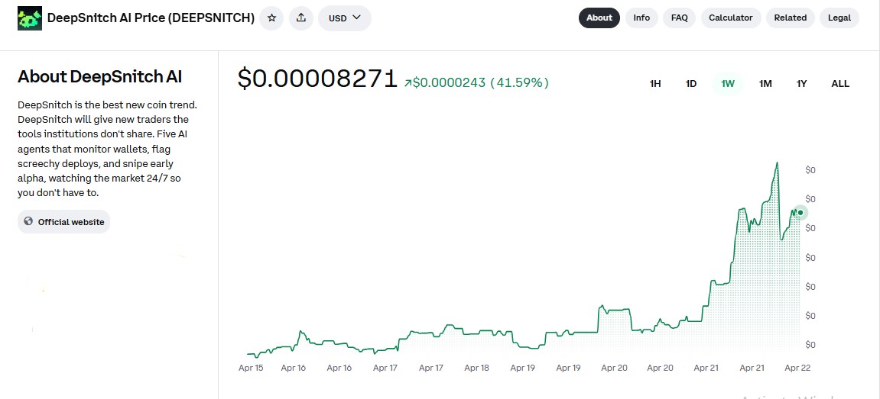This screenshot has width=880, height=399.
Task: Click the current price dot on chart
Action: coord(800,212)
